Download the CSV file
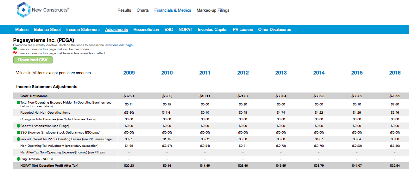 [33, 60]
